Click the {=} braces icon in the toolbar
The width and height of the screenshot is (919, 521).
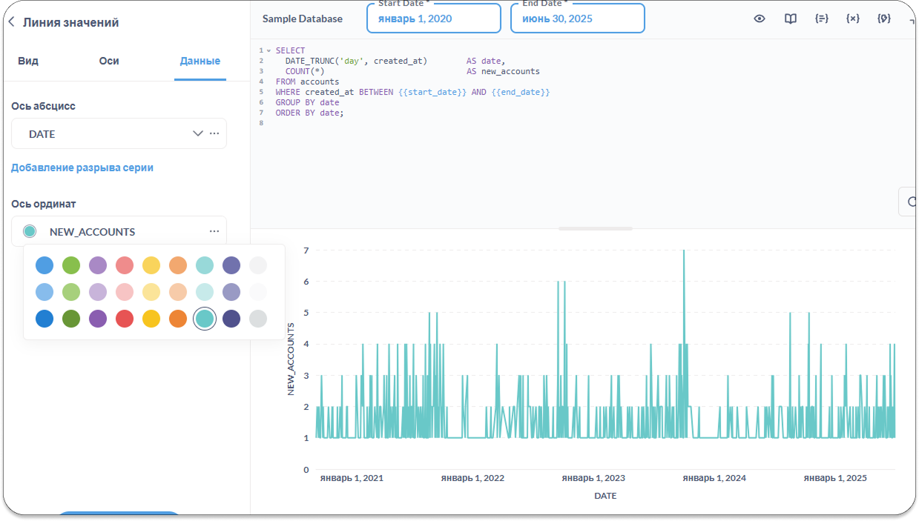point(822,19)
